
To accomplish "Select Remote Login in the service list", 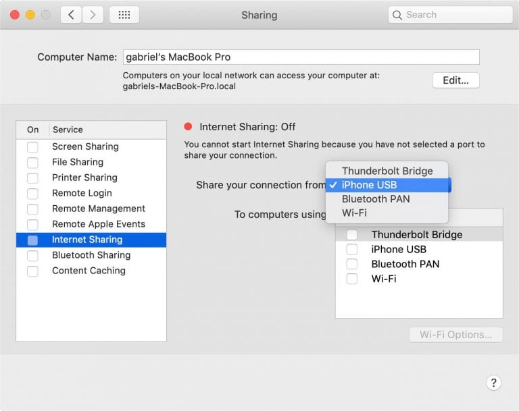I will tap(82, 193).
